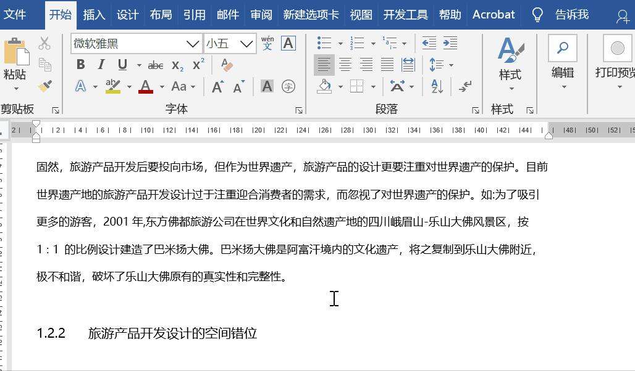Increase paragraph indent
Screen dimensions: 635x371
(x=450, y=43)
